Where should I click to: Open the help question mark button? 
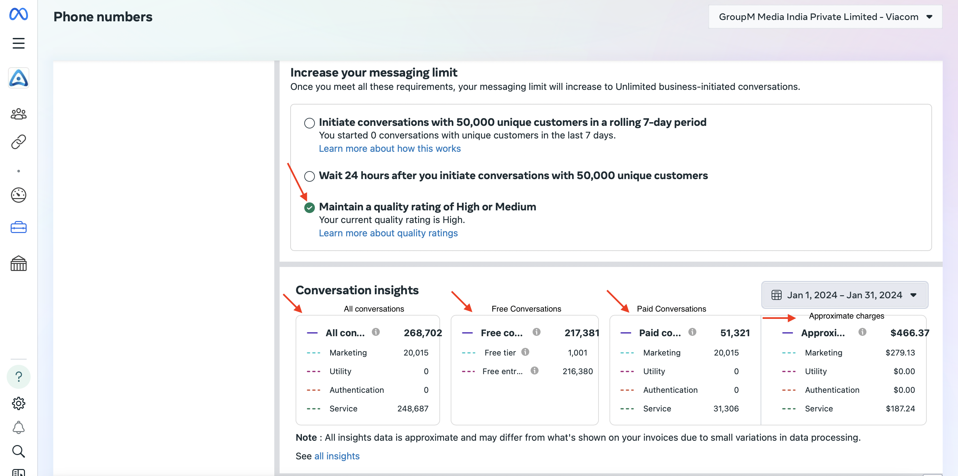click(19, 377)
